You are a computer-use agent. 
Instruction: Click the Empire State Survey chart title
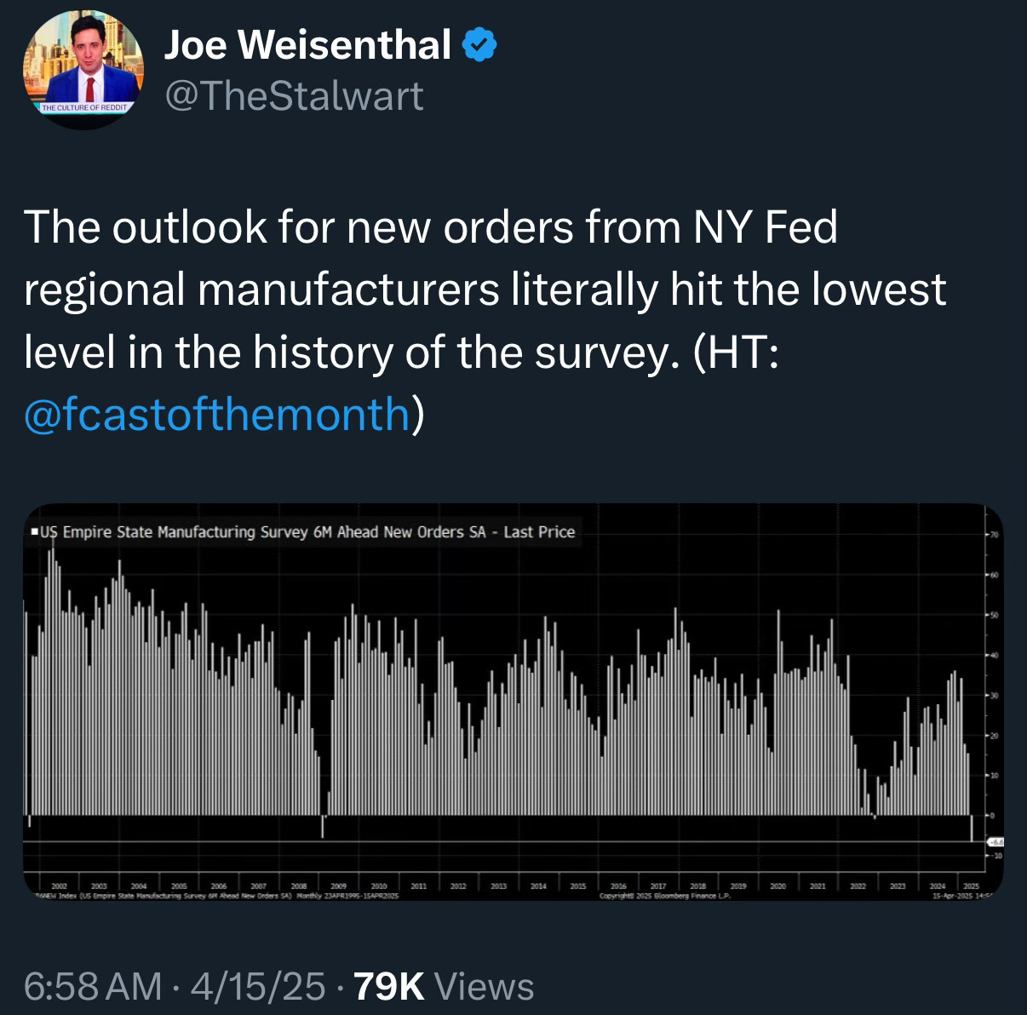tap(307, 532)
